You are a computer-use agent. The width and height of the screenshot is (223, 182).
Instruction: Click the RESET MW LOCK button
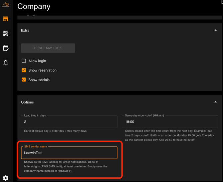(x=48, y=48)
